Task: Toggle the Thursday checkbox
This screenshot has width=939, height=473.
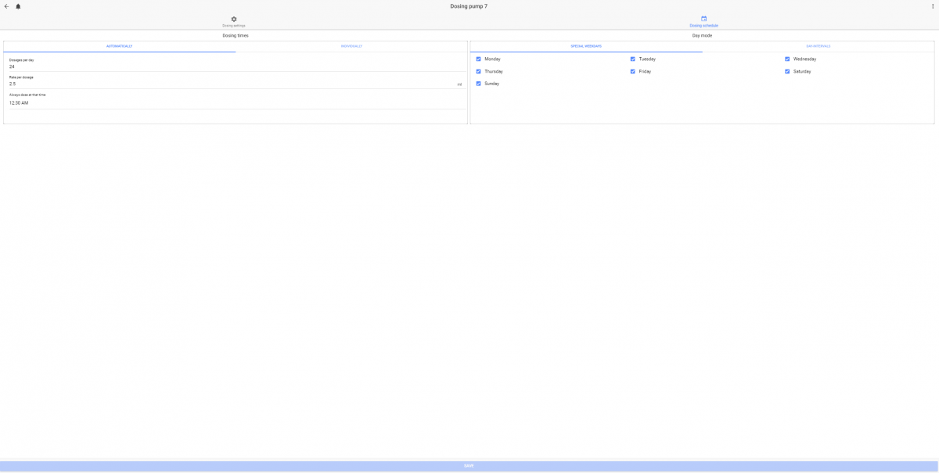Action: pyautogui.click(x=479, y=71)
